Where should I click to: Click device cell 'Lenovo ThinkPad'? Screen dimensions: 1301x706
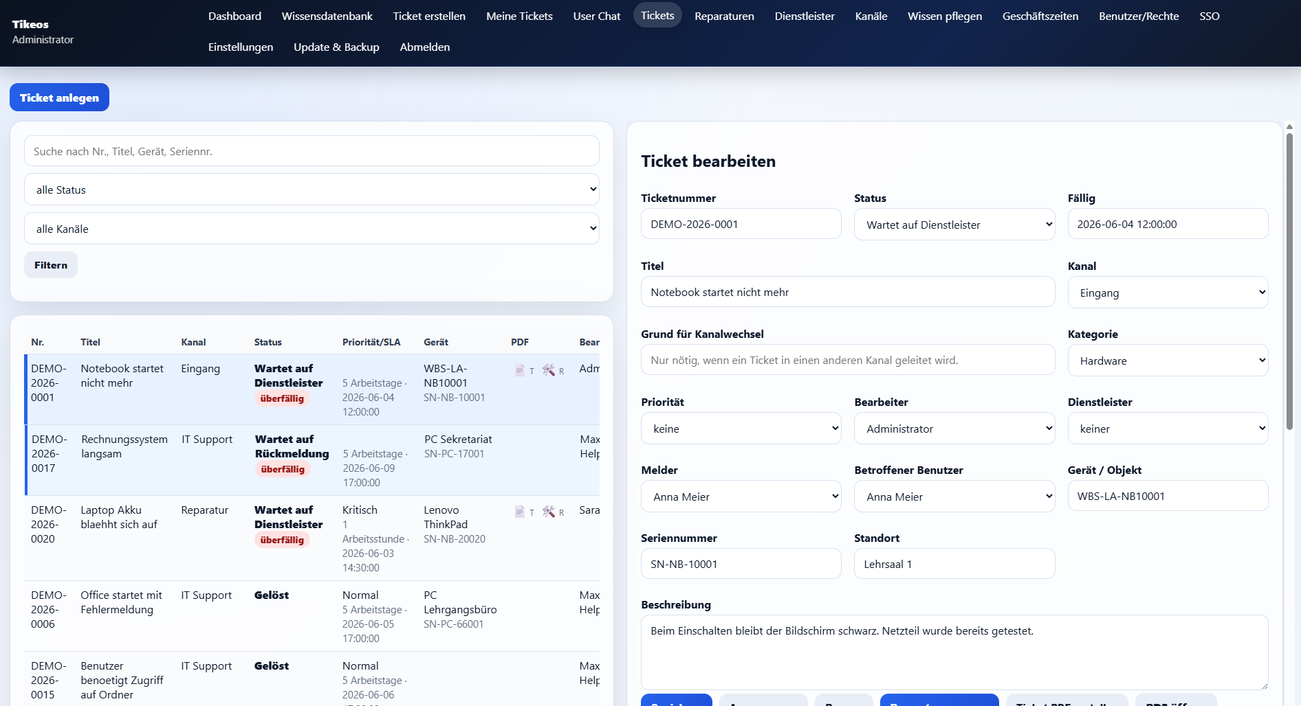[446, 517]
